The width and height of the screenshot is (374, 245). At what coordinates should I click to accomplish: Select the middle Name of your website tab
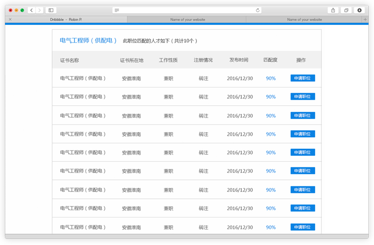[x=187, y=19]
